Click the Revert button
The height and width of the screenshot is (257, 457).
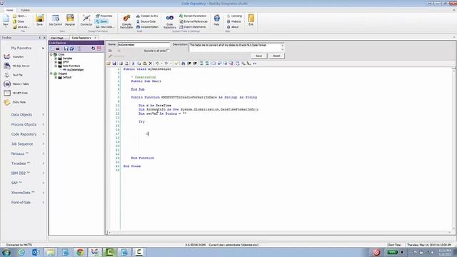[276, 56]
